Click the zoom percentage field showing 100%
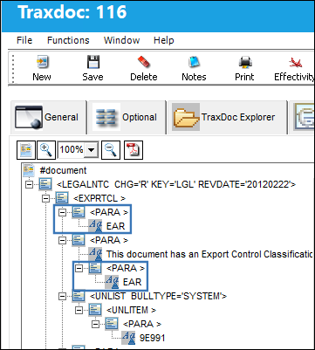This screenshot has height=350, width=315. [72, 150]
